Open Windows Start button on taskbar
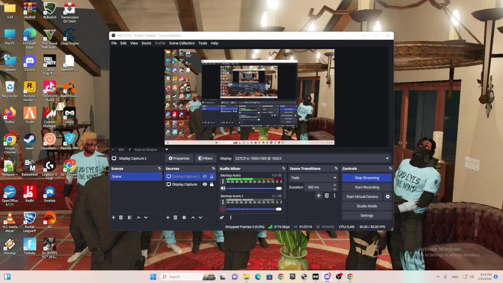Viewport: 503px width, 283px height. pos(153,277)
